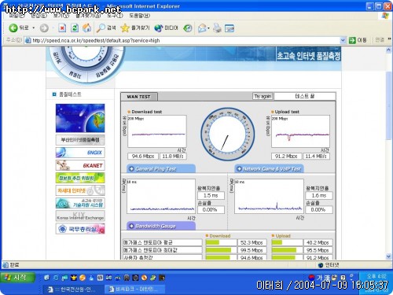
Task: Open the 편집(E) menu
Action: (39, 16)
